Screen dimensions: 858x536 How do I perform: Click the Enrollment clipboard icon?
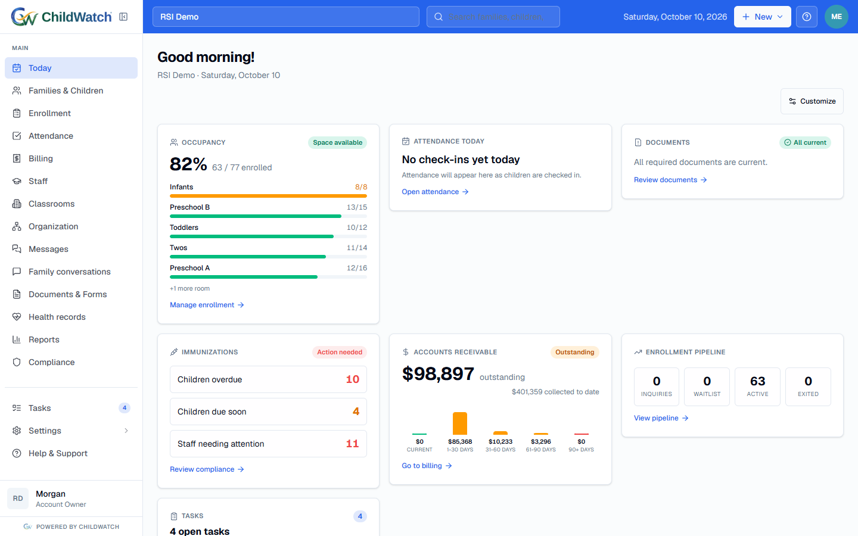tap(17, 113)
